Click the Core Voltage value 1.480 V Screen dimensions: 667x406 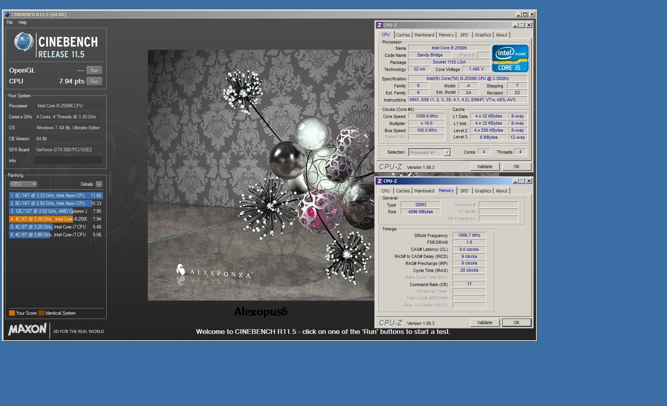click(476, 69)
